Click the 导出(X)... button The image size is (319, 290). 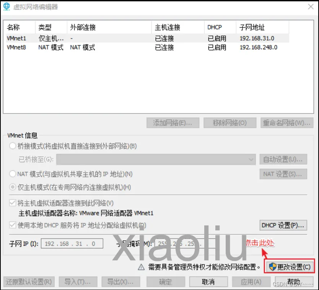[121, 282]
